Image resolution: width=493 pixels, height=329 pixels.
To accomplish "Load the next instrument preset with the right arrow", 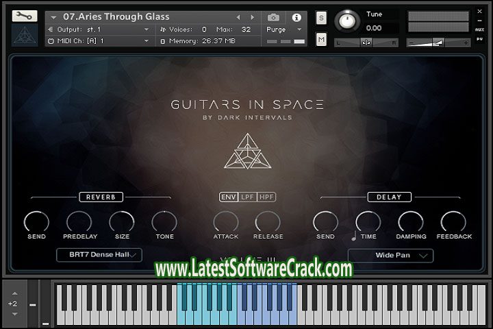I will click(252, 17).
